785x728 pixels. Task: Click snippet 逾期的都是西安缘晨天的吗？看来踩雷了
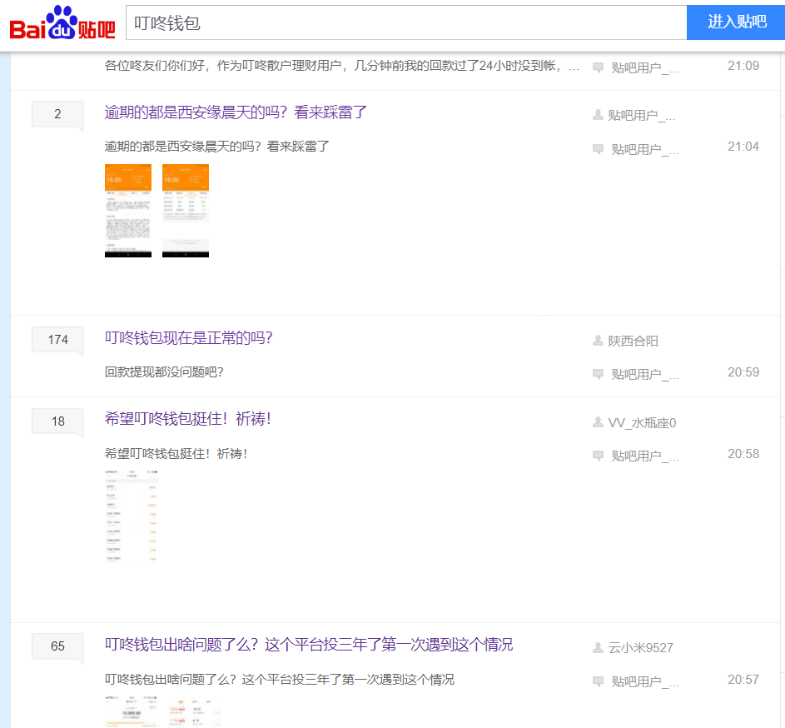tap(216, 147)
